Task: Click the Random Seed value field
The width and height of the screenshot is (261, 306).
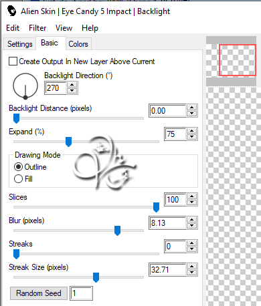Action: click(x=81, y=293)
